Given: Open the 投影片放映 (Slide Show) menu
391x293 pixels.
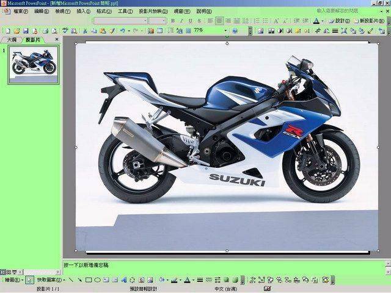Looking at the screenshot, I should point(153,11).
